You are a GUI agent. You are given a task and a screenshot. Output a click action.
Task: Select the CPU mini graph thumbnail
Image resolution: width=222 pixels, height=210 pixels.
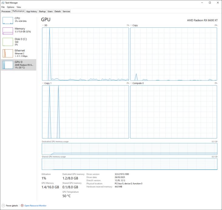coord(8,21)
